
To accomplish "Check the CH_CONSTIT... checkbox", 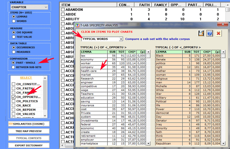I will tap(13, 84).
